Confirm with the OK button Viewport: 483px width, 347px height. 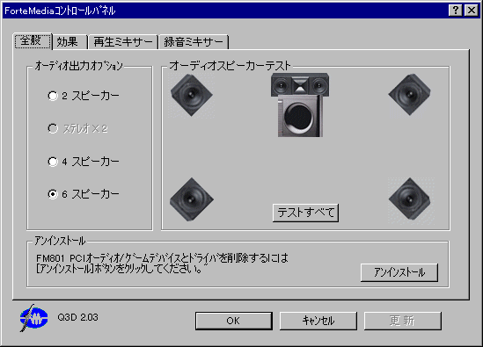tap(234, 321)
